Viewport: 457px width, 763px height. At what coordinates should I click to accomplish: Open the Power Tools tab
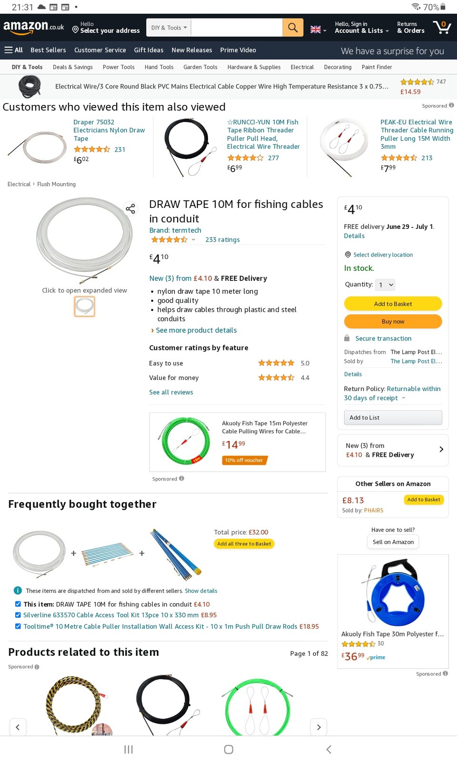[x=119, y=67]
